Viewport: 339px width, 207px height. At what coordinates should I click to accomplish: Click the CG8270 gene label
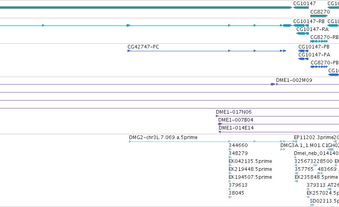coord(320,12)
